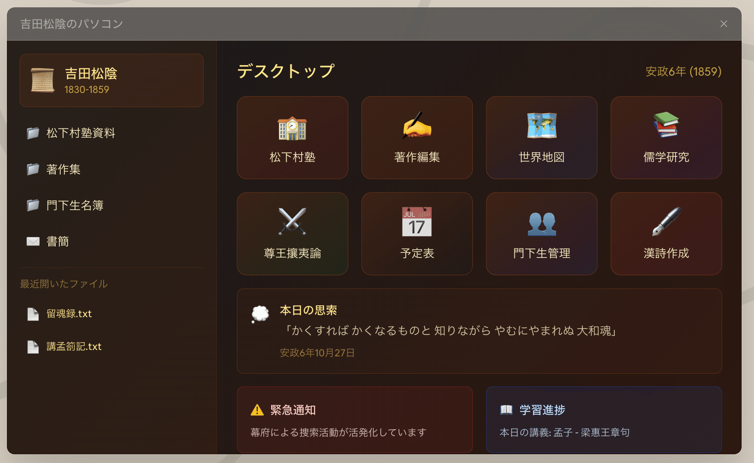Open the 書簡 mail item

(111, 241)
